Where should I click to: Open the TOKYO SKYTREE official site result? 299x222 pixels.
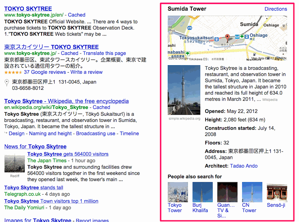[x=28, y=9]
